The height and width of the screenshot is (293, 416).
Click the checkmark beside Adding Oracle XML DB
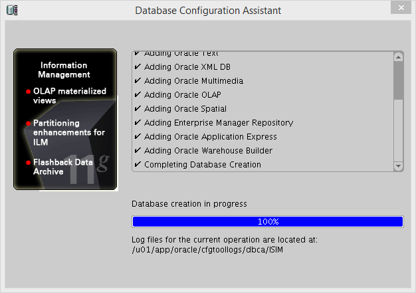138,67
